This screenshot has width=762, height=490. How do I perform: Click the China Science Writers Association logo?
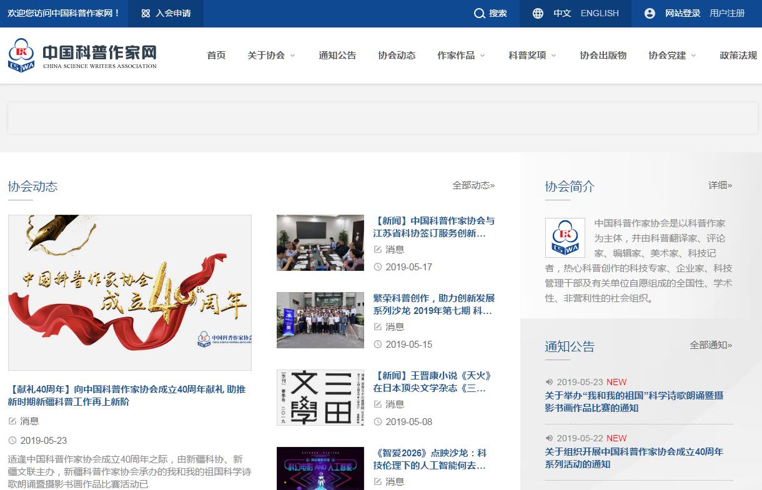pos(82,56)
